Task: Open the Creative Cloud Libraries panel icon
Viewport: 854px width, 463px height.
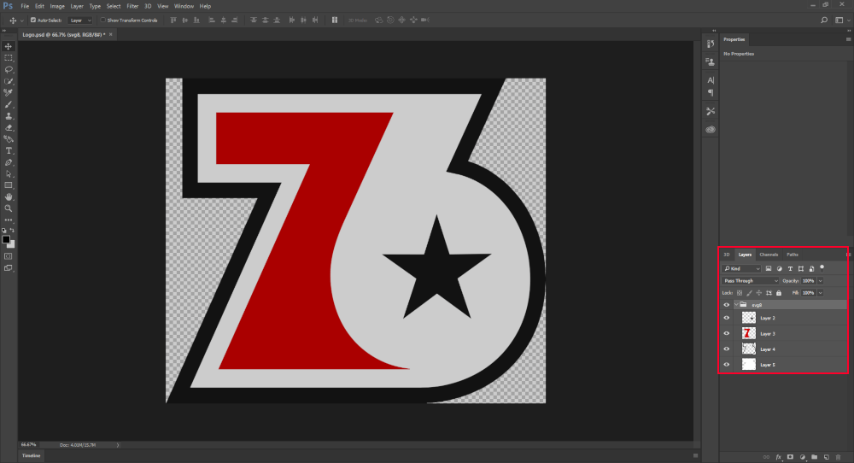Action: click(711, 130)
